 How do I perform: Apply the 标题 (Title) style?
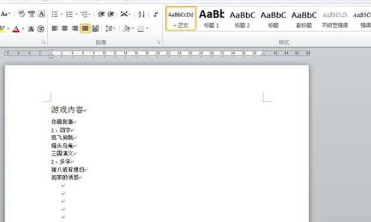click(273, 18)
